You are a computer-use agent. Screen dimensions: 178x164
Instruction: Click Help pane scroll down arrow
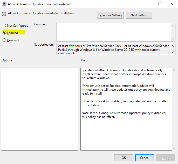[174, 148]
